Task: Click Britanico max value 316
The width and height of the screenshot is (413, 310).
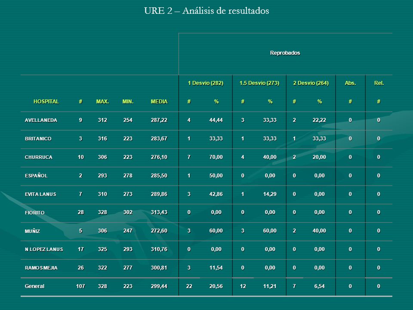Action: click(x=102, y=139)
